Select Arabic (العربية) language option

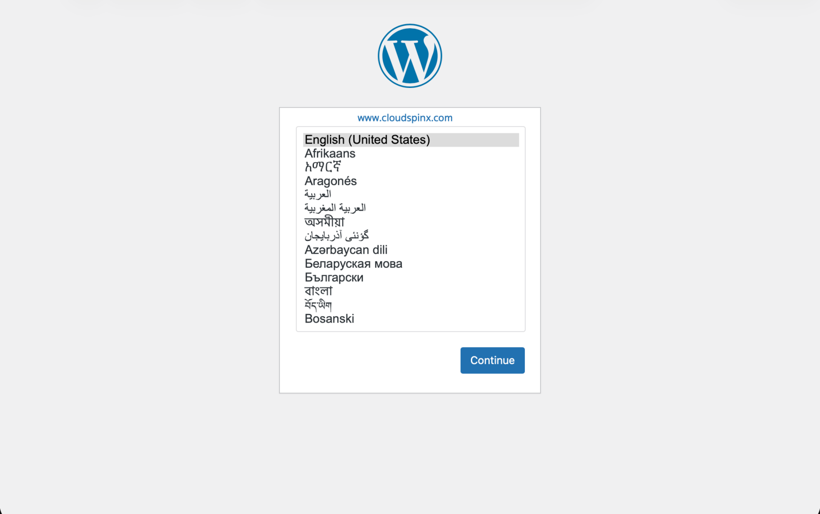318,195
